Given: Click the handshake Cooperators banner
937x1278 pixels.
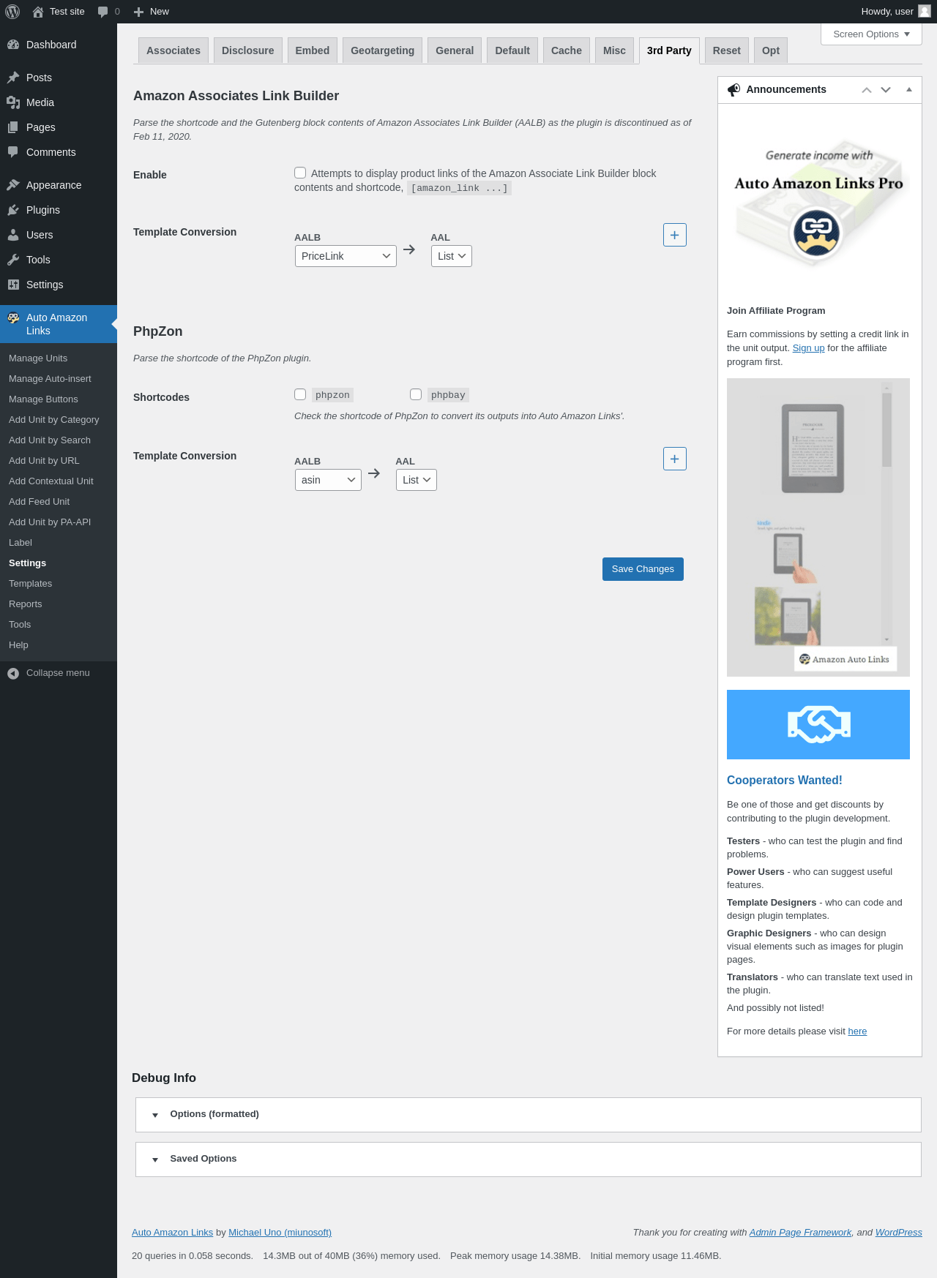Looking at the screenshot, I should (x=818, y=724).
